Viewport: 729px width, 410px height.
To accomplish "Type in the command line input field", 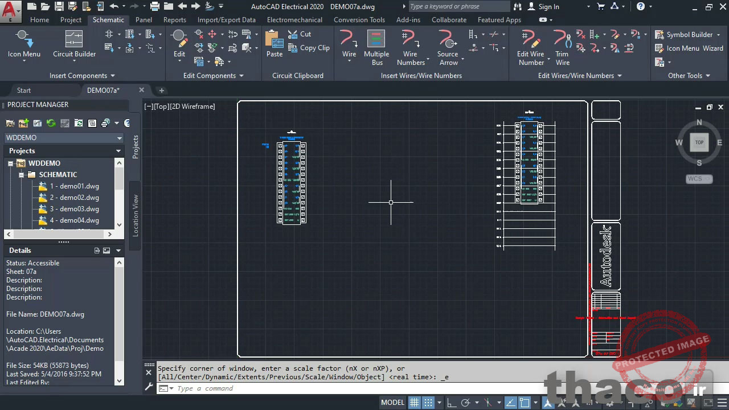I will pyautogui.click(x=228, y=388).
